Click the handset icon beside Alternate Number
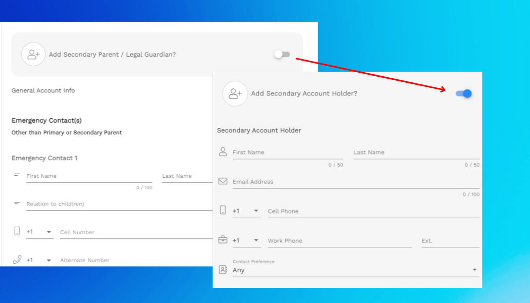The height and width of the screenshot is (303, 530). (x=16, y=259)
